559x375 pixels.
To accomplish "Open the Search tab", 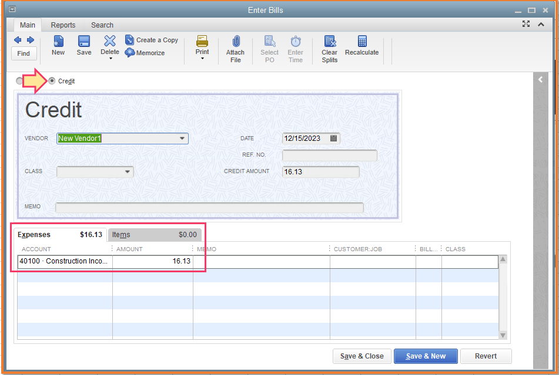I will (x=102, y=25).
